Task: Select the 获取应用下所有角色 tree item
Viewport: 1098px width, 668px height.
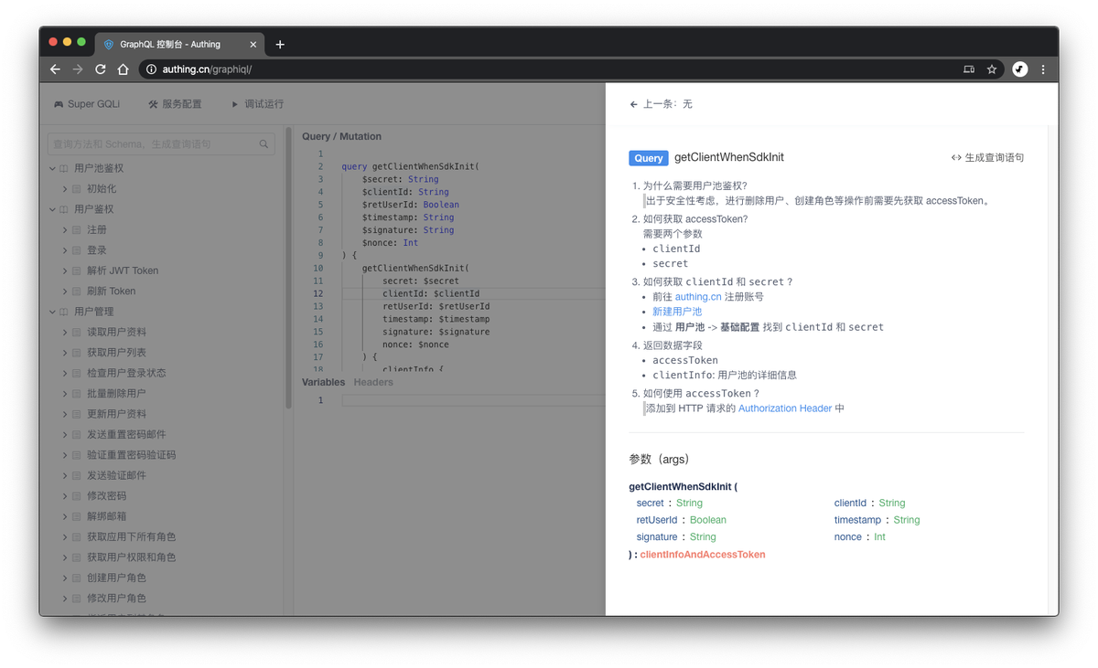Action: pyautogui.click(x=131, y=536)
